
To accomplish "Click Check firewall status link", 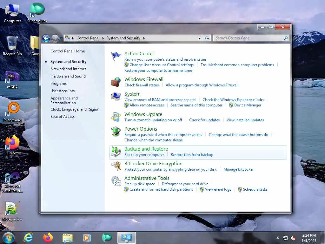I will pos(142,85).
